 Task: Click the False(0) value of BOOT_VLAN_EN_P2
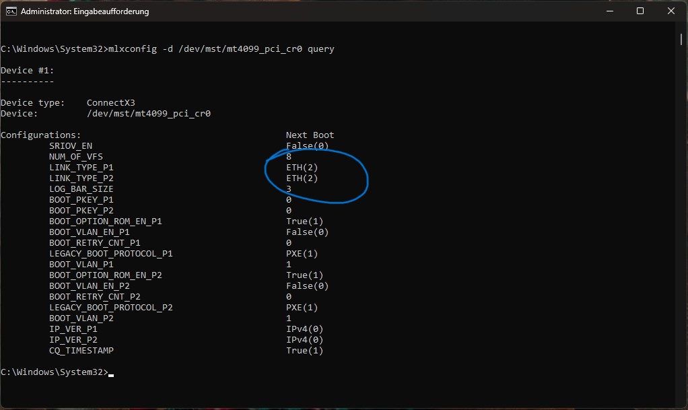307,285
